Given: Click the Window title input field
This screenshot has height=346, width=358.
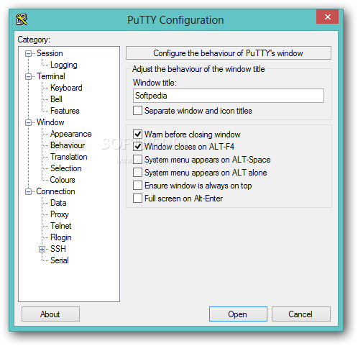Looking at the screenshot, I should pos(229,96).
